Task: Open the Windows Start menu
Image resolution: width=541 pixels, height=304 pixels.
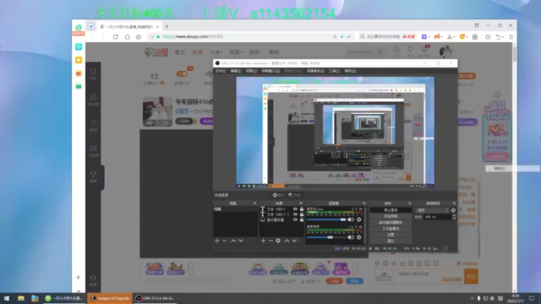Action: pyautogui.click(x=7, y=298)
